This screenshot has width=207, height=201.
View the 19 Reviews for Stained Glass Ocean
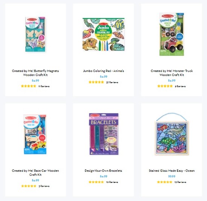180,182
